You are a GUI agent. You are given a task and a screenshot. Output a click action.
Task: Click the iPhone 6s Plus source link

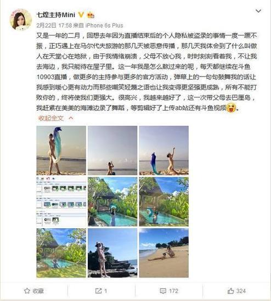pyautogui.click(x=104, y=25)
